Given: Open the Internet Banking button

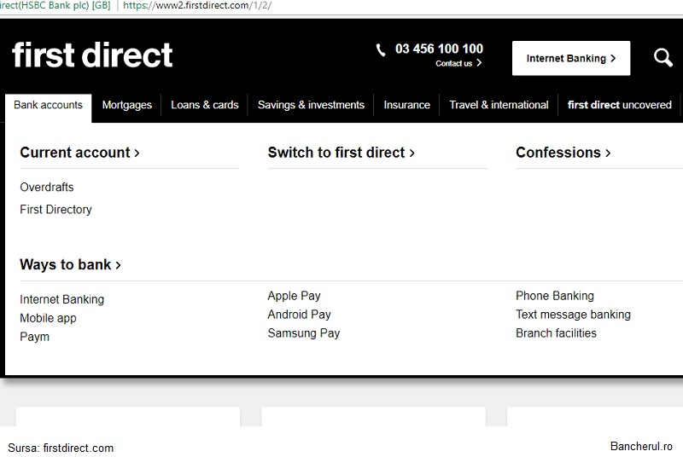Looking at the screenshot, I should click(571, 58).
